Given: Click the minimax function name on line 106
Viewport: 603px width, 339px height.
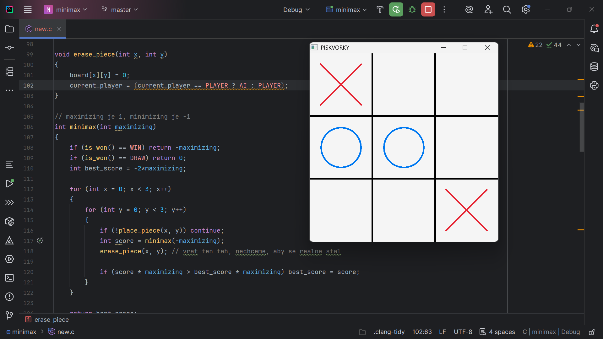Looking at the screenshot, I should pyautogui.click(x=83, y=127).
